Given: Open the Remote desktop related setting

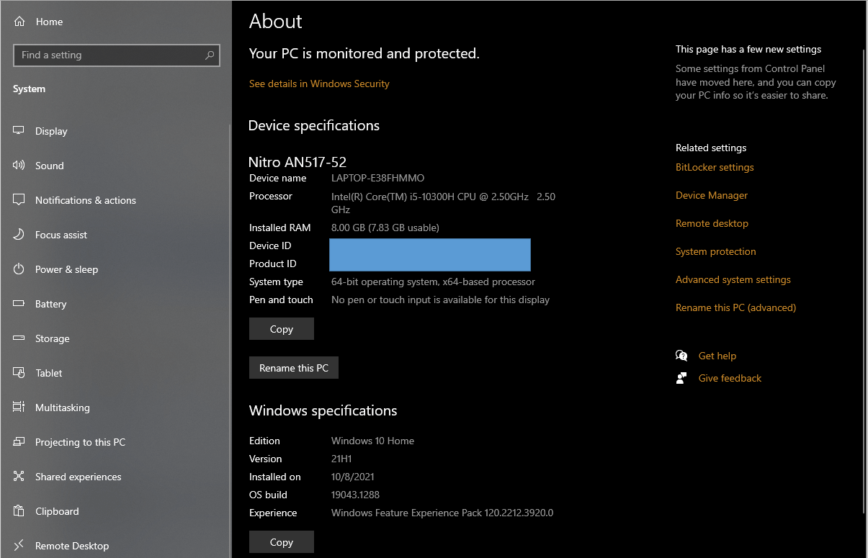Looking at the screenshot, I should tap(712, 223).
